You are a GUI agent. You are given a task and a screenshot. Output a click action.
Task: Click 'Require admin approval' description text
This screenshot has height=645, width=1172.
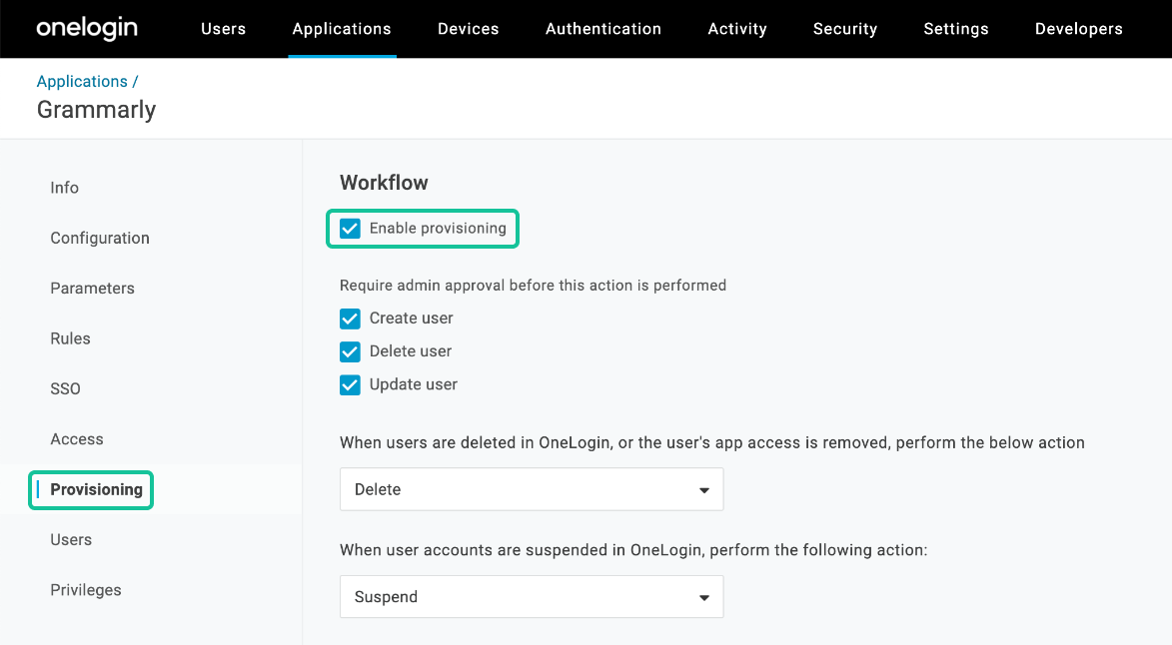click(533, 286)
